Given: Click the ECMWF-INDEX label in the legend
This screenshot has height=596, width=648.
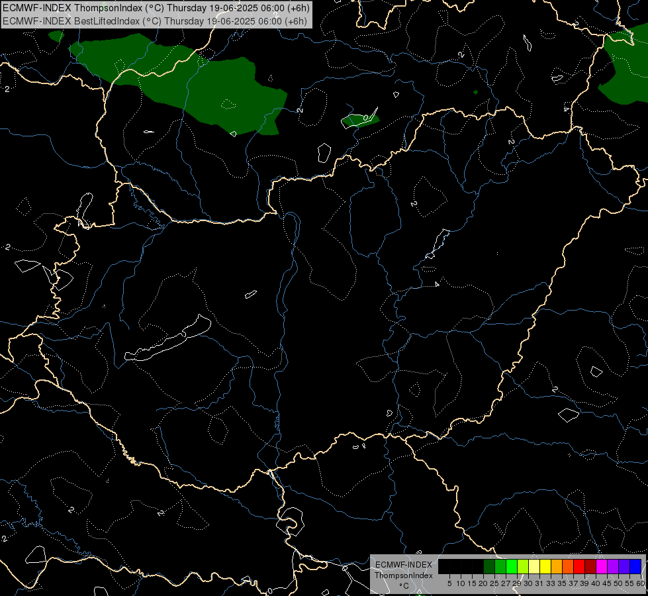Looking at the screenshot, I should (404, 565).
